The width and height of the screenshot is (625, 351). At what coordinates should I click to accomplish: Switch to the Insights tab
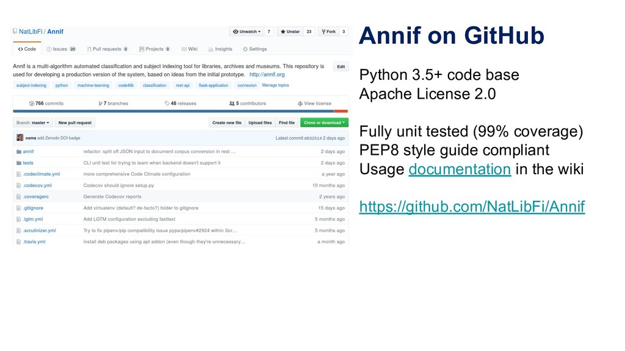pos(220,49)
